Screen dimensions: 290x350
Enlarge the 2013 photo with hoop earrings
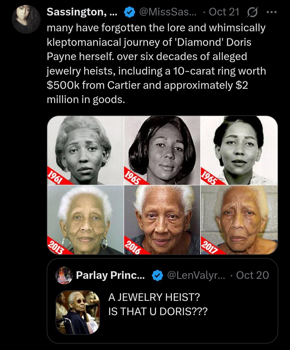click(x=85, y=220)
